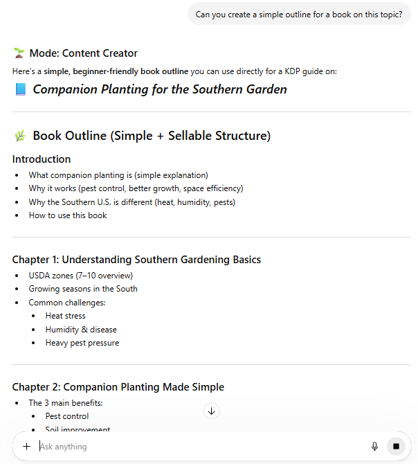Click the Chapter 2 Companion Planting heading
Screen dimensions: 418x464
[x=118, y=387]
